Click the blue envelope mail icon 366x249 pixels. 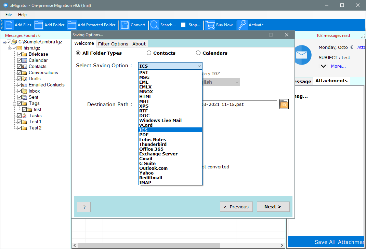[x=302, y=55]
